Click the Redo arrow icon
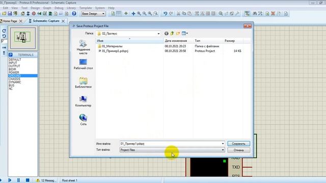 click(171, 14)
